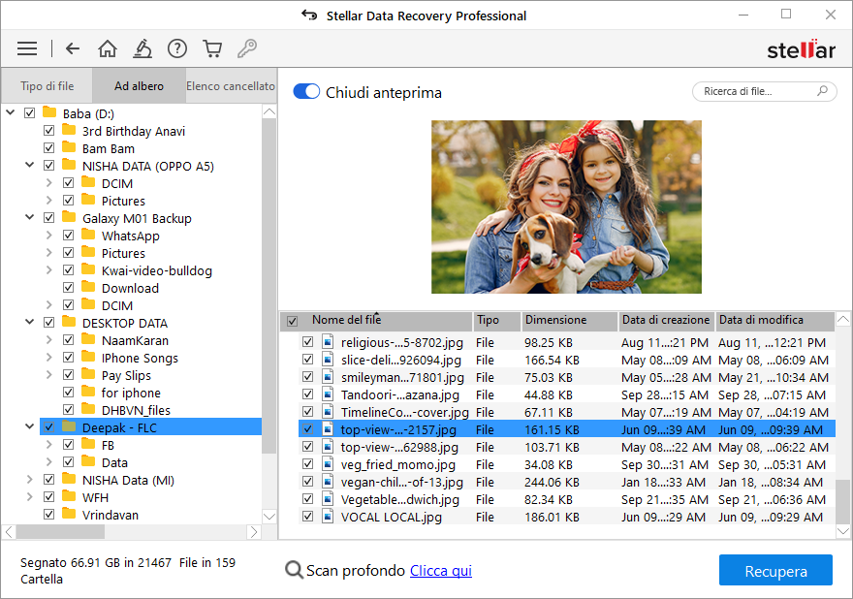
Task: Expand the IPhone Songs folder
Action: [48, 358]
